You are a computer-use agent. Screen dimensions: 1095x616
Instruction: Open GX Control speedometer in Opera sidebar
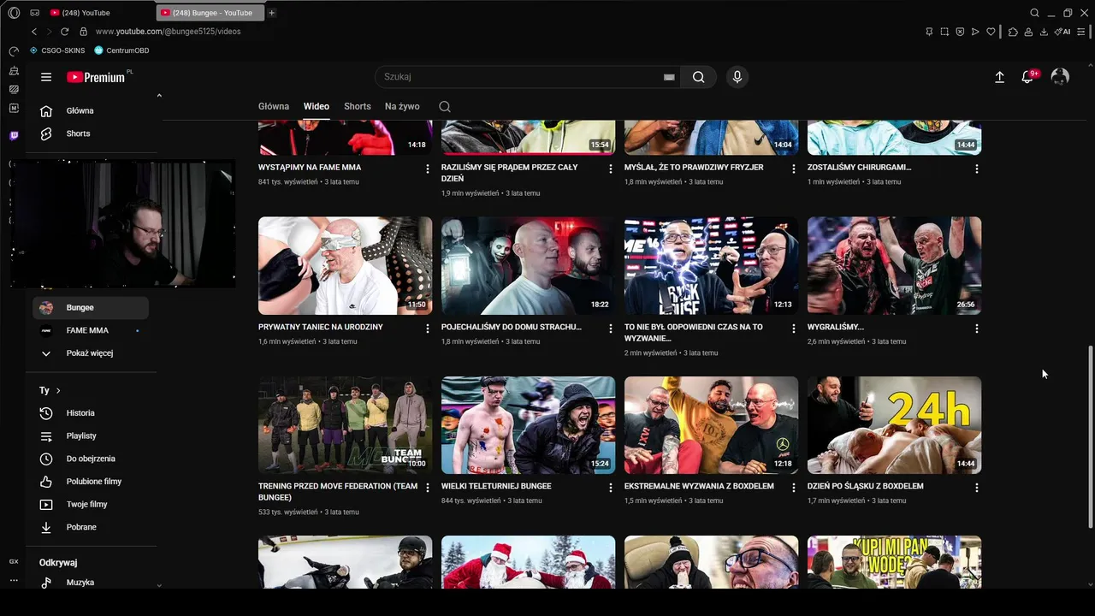[14, 51]
